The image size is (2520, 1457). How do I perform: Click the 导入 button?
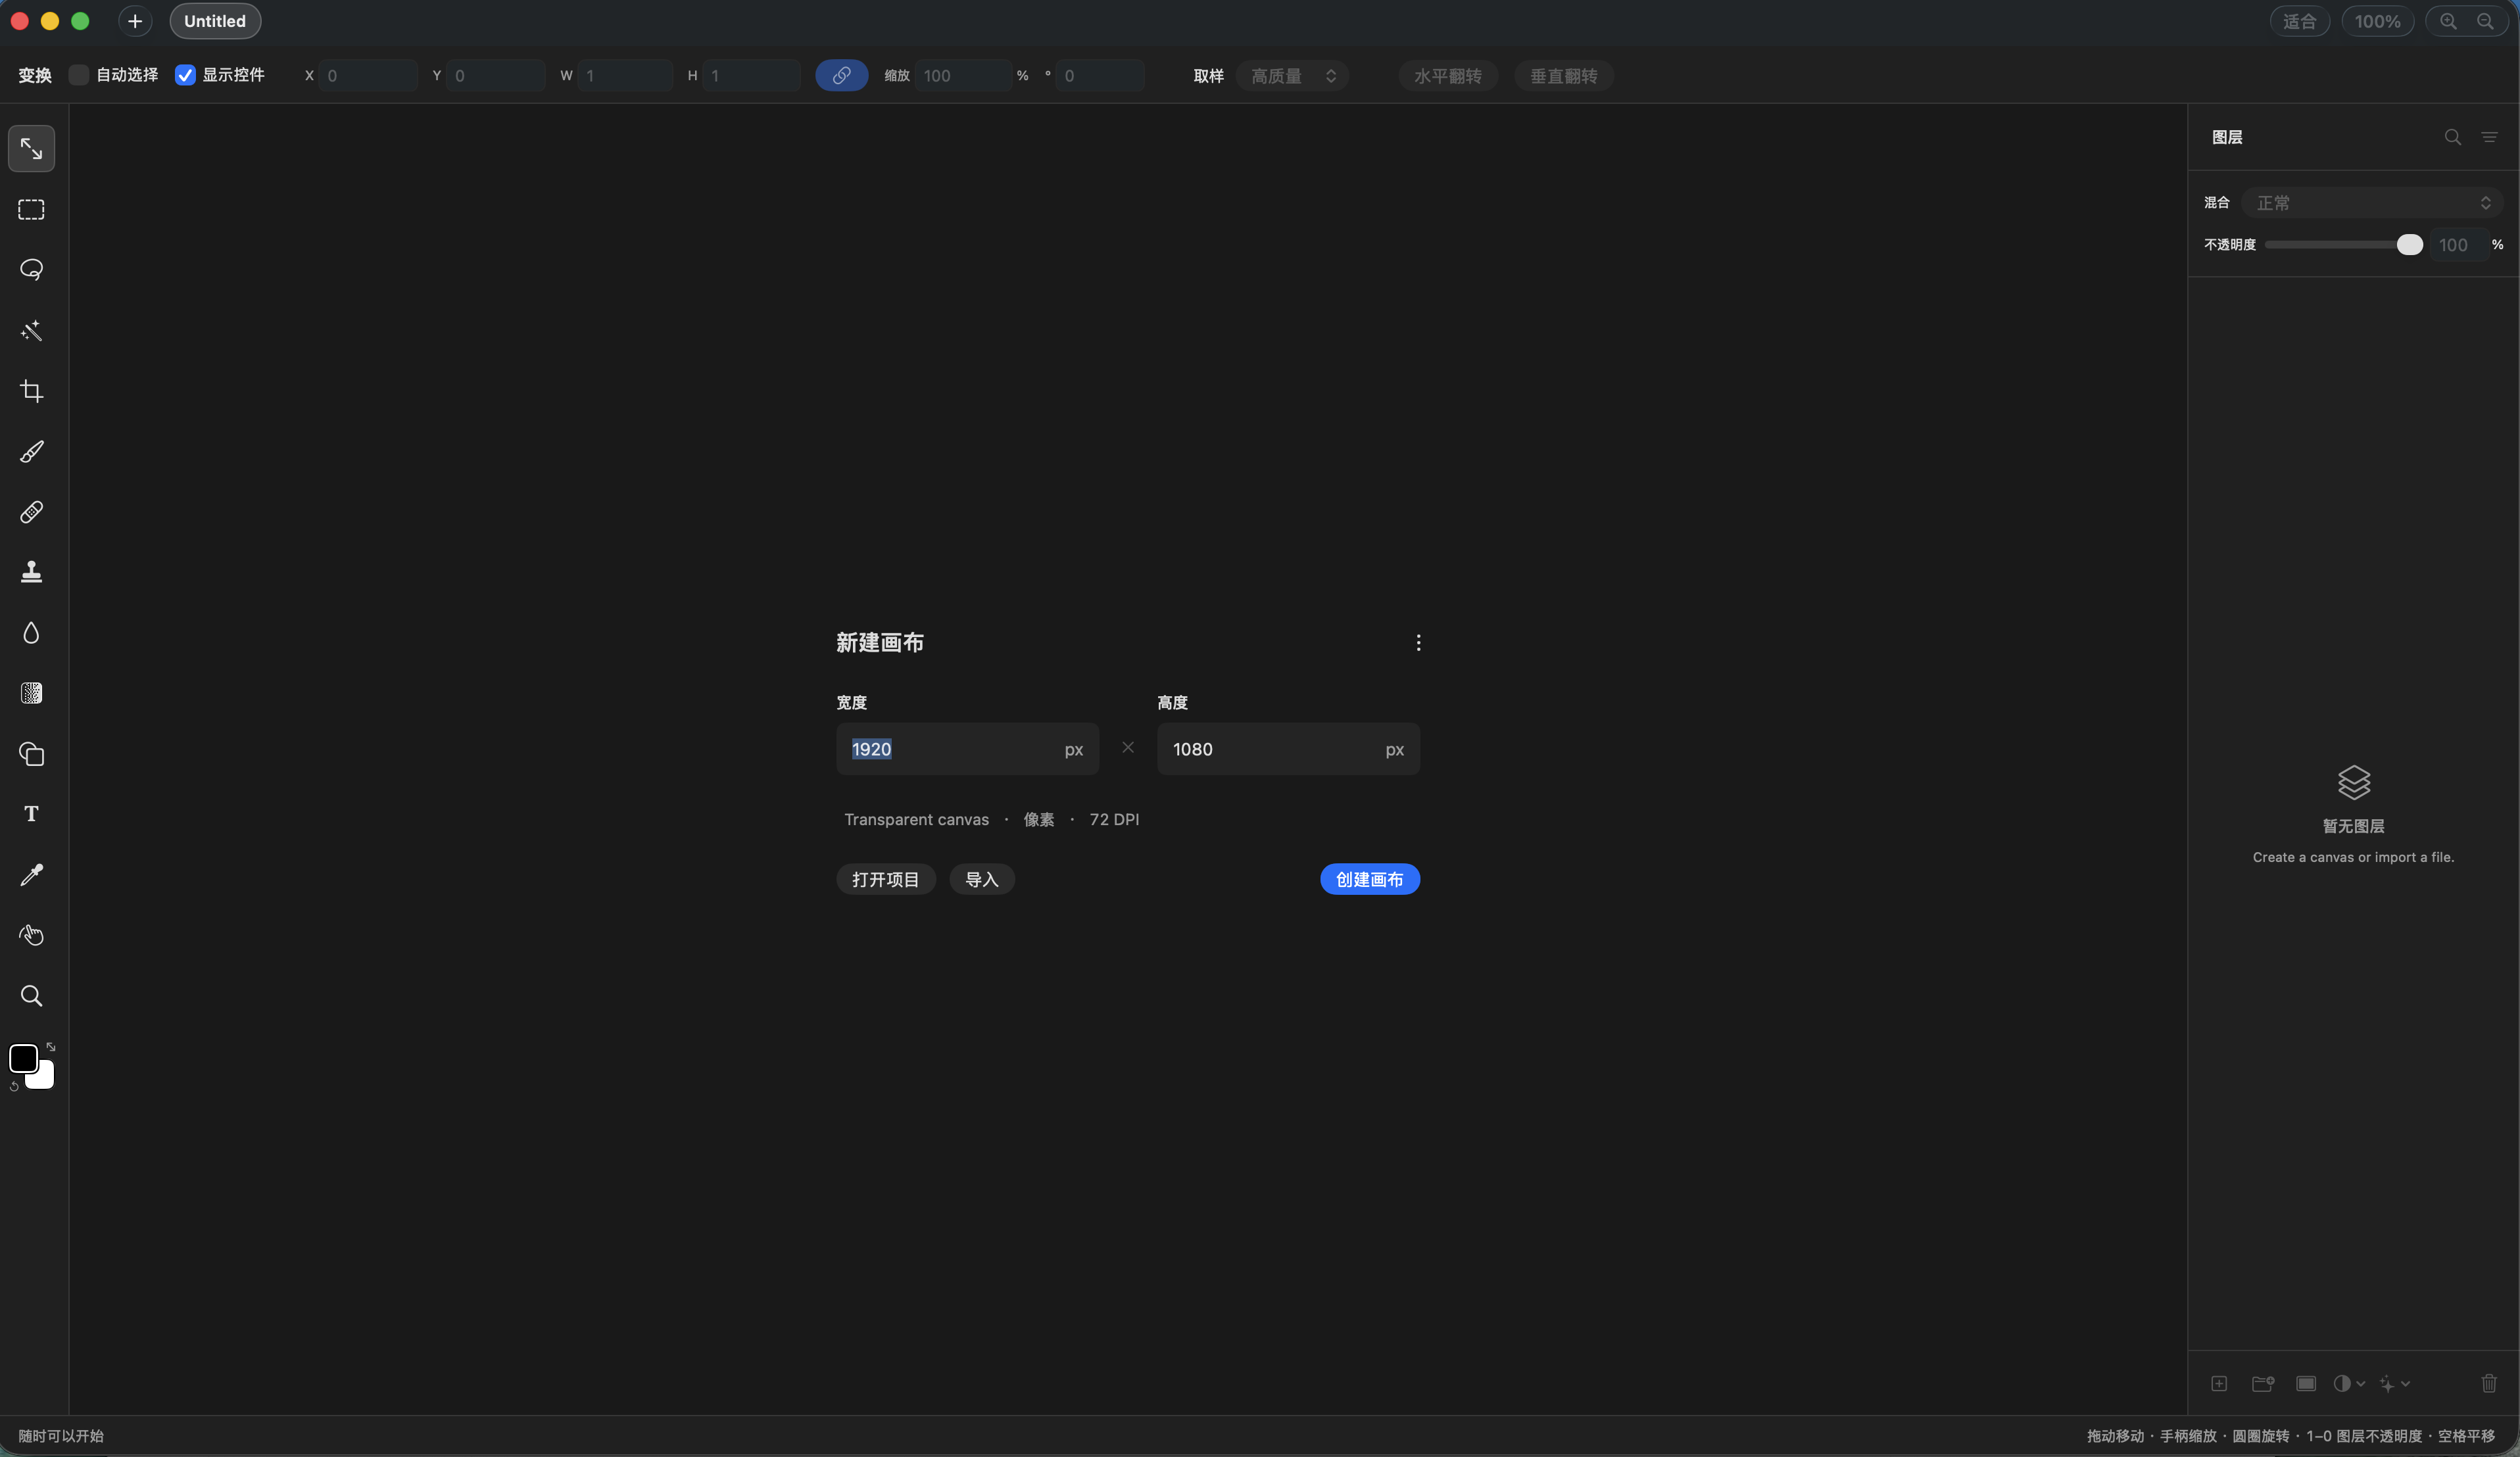981,879
